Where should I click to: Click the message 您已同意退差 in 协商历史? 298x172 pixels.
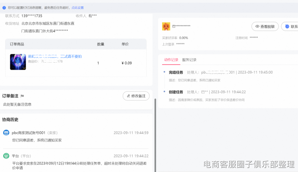tap(37, 140)
